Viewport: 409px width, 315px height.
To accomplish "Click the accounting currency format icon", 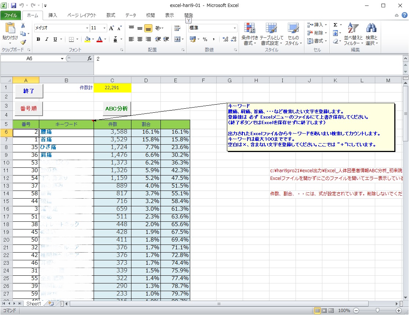I will (x=193, y=39).
